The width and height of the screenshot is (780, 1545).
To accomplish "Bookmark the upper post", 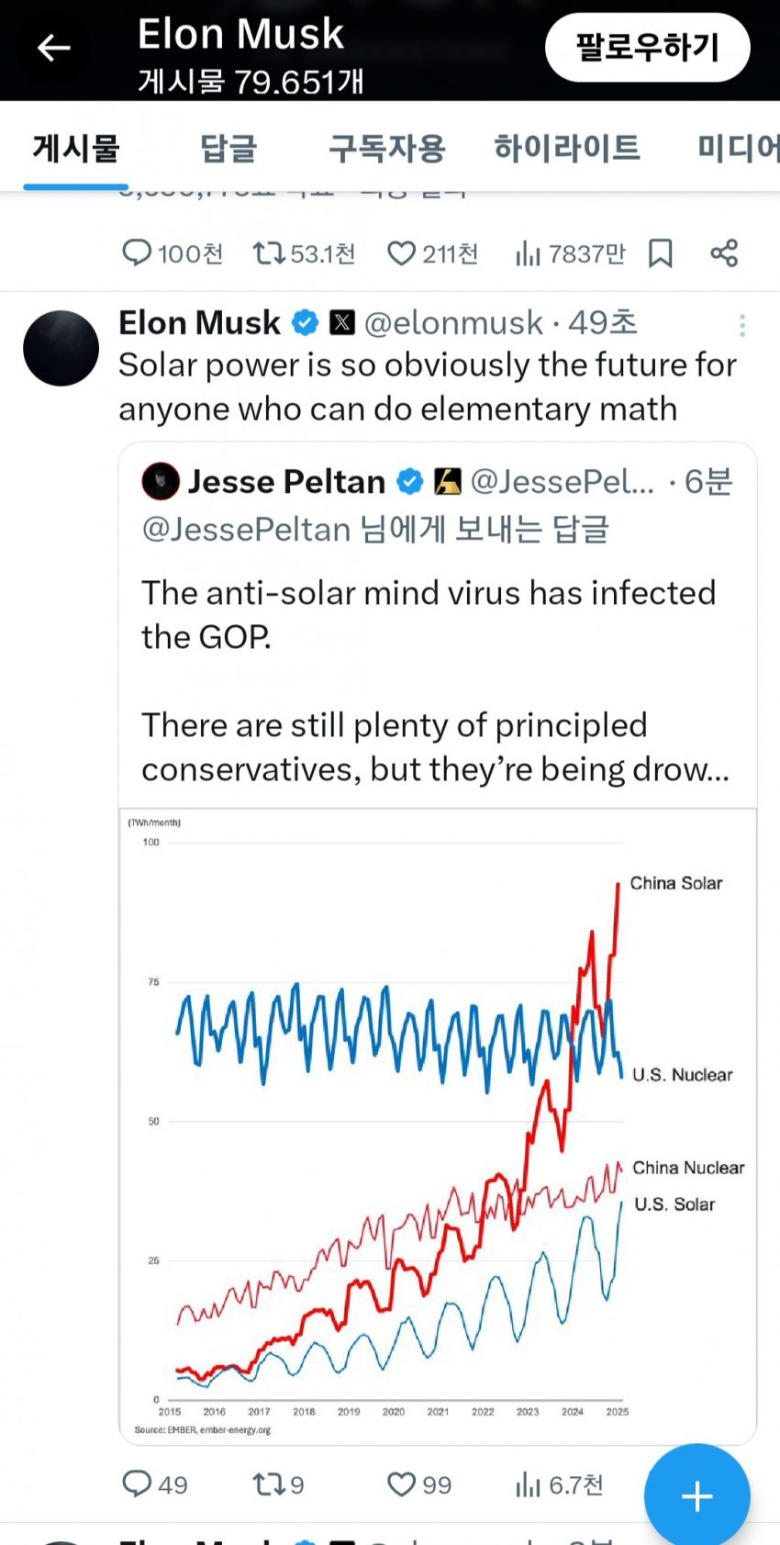I will [x=660, y=253].
